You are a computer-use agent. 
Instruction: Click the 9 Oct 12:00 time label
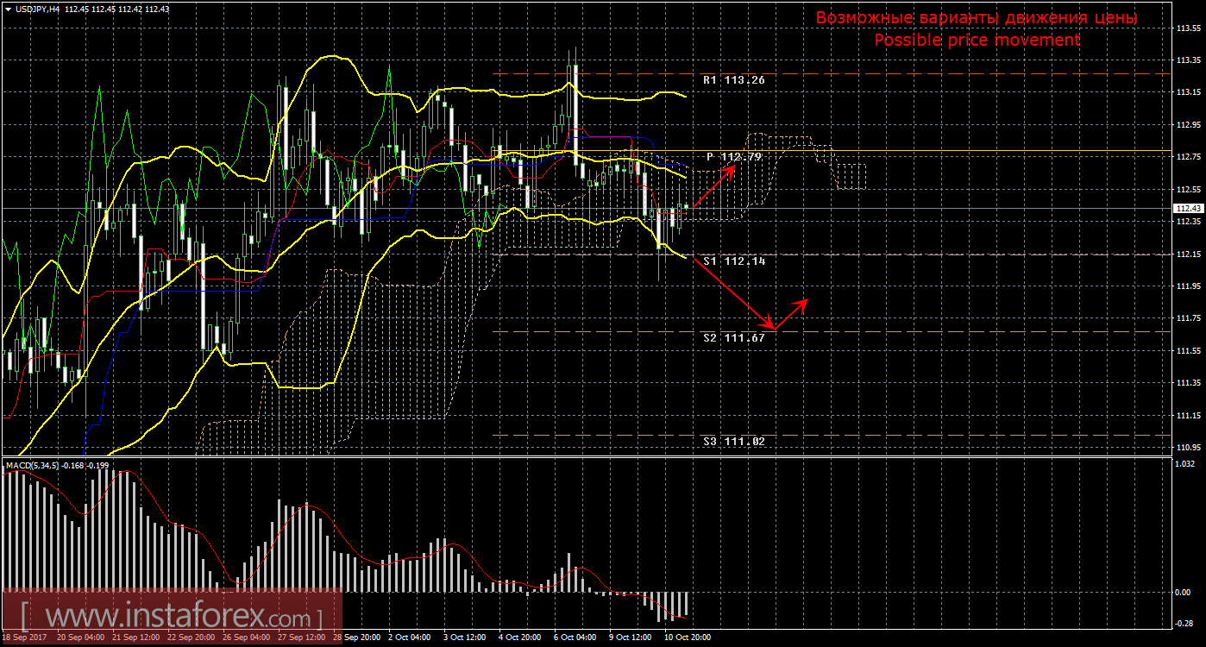point(631,638)
